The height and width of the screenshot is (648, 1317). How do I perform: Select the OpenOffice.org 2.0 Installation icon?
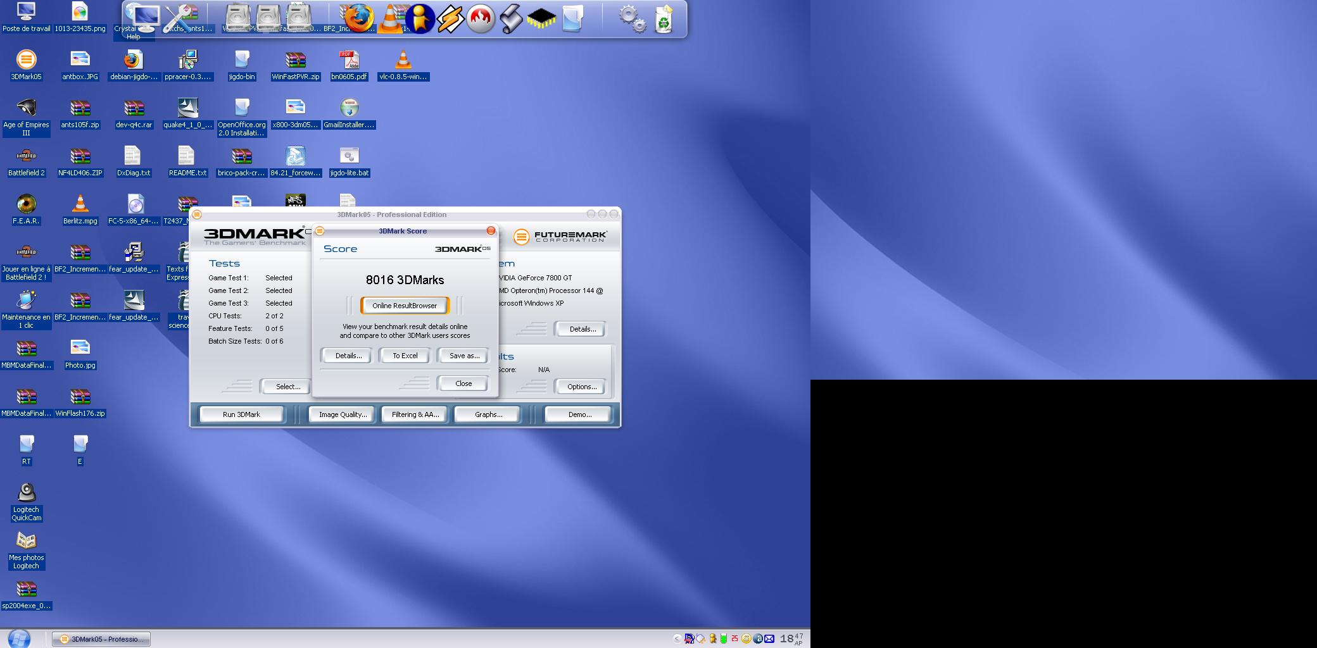241,117
